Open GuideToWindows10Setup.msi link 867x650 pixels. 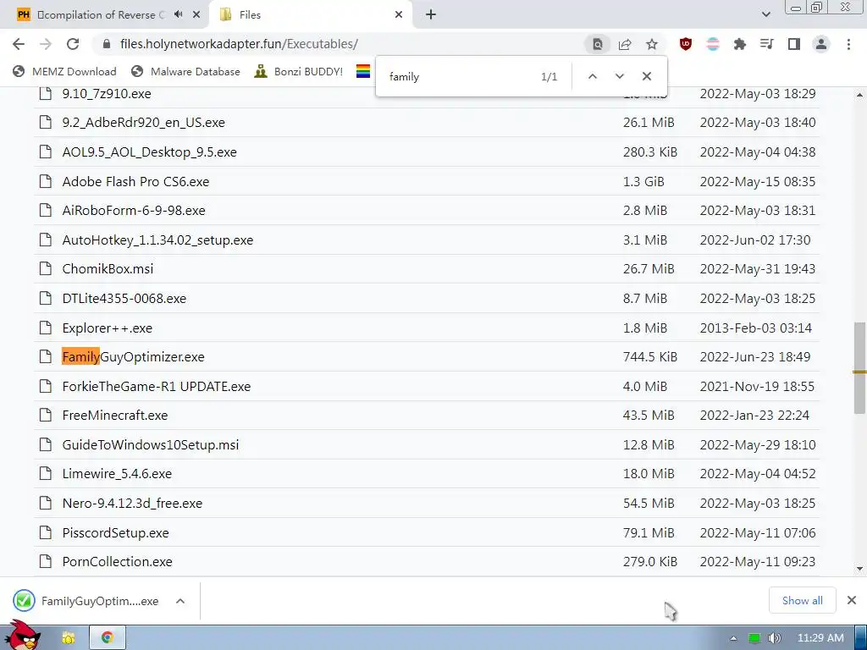click(x=151, y=445)
